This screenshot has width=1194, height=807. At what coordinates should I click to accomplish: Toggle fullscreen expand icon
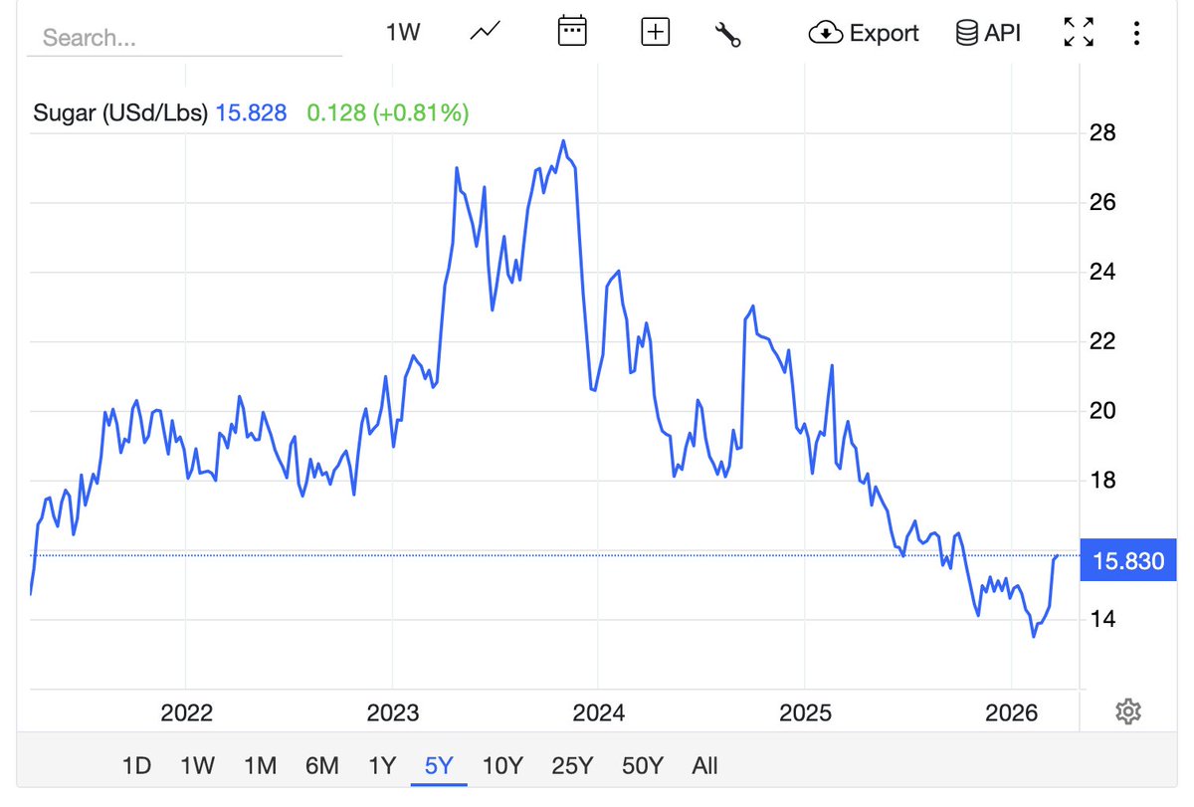coord(1079,33)
